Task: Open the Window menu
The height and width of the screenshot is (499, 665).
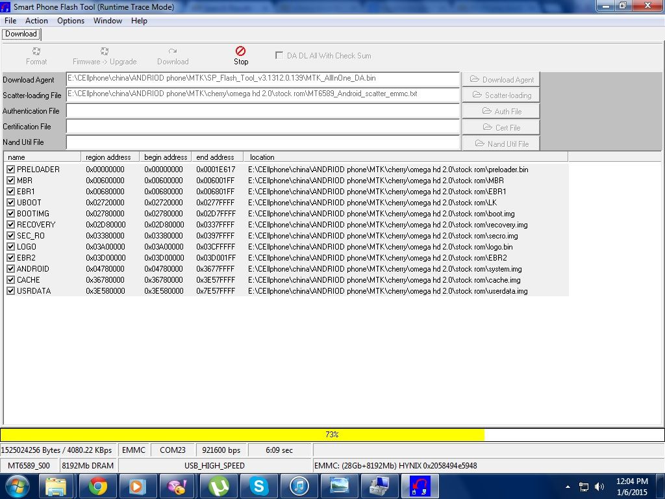Action: (x=107, y=21)
